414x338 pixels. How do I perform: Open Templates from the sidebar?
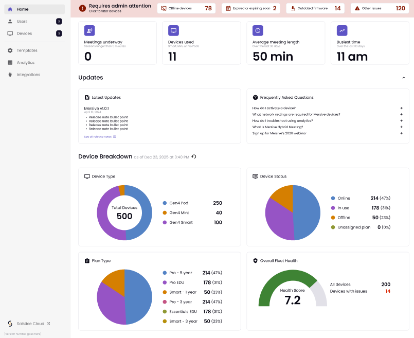pyautogui.click(x=34, y=50)
